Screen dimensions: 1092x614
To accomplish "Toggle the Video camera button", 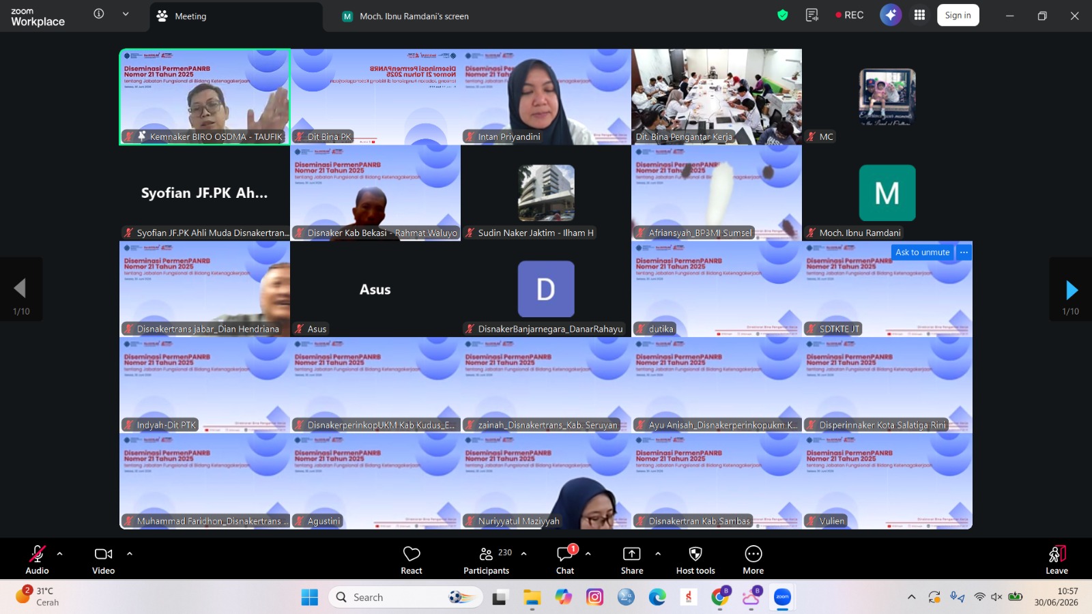I will [103, 559].
